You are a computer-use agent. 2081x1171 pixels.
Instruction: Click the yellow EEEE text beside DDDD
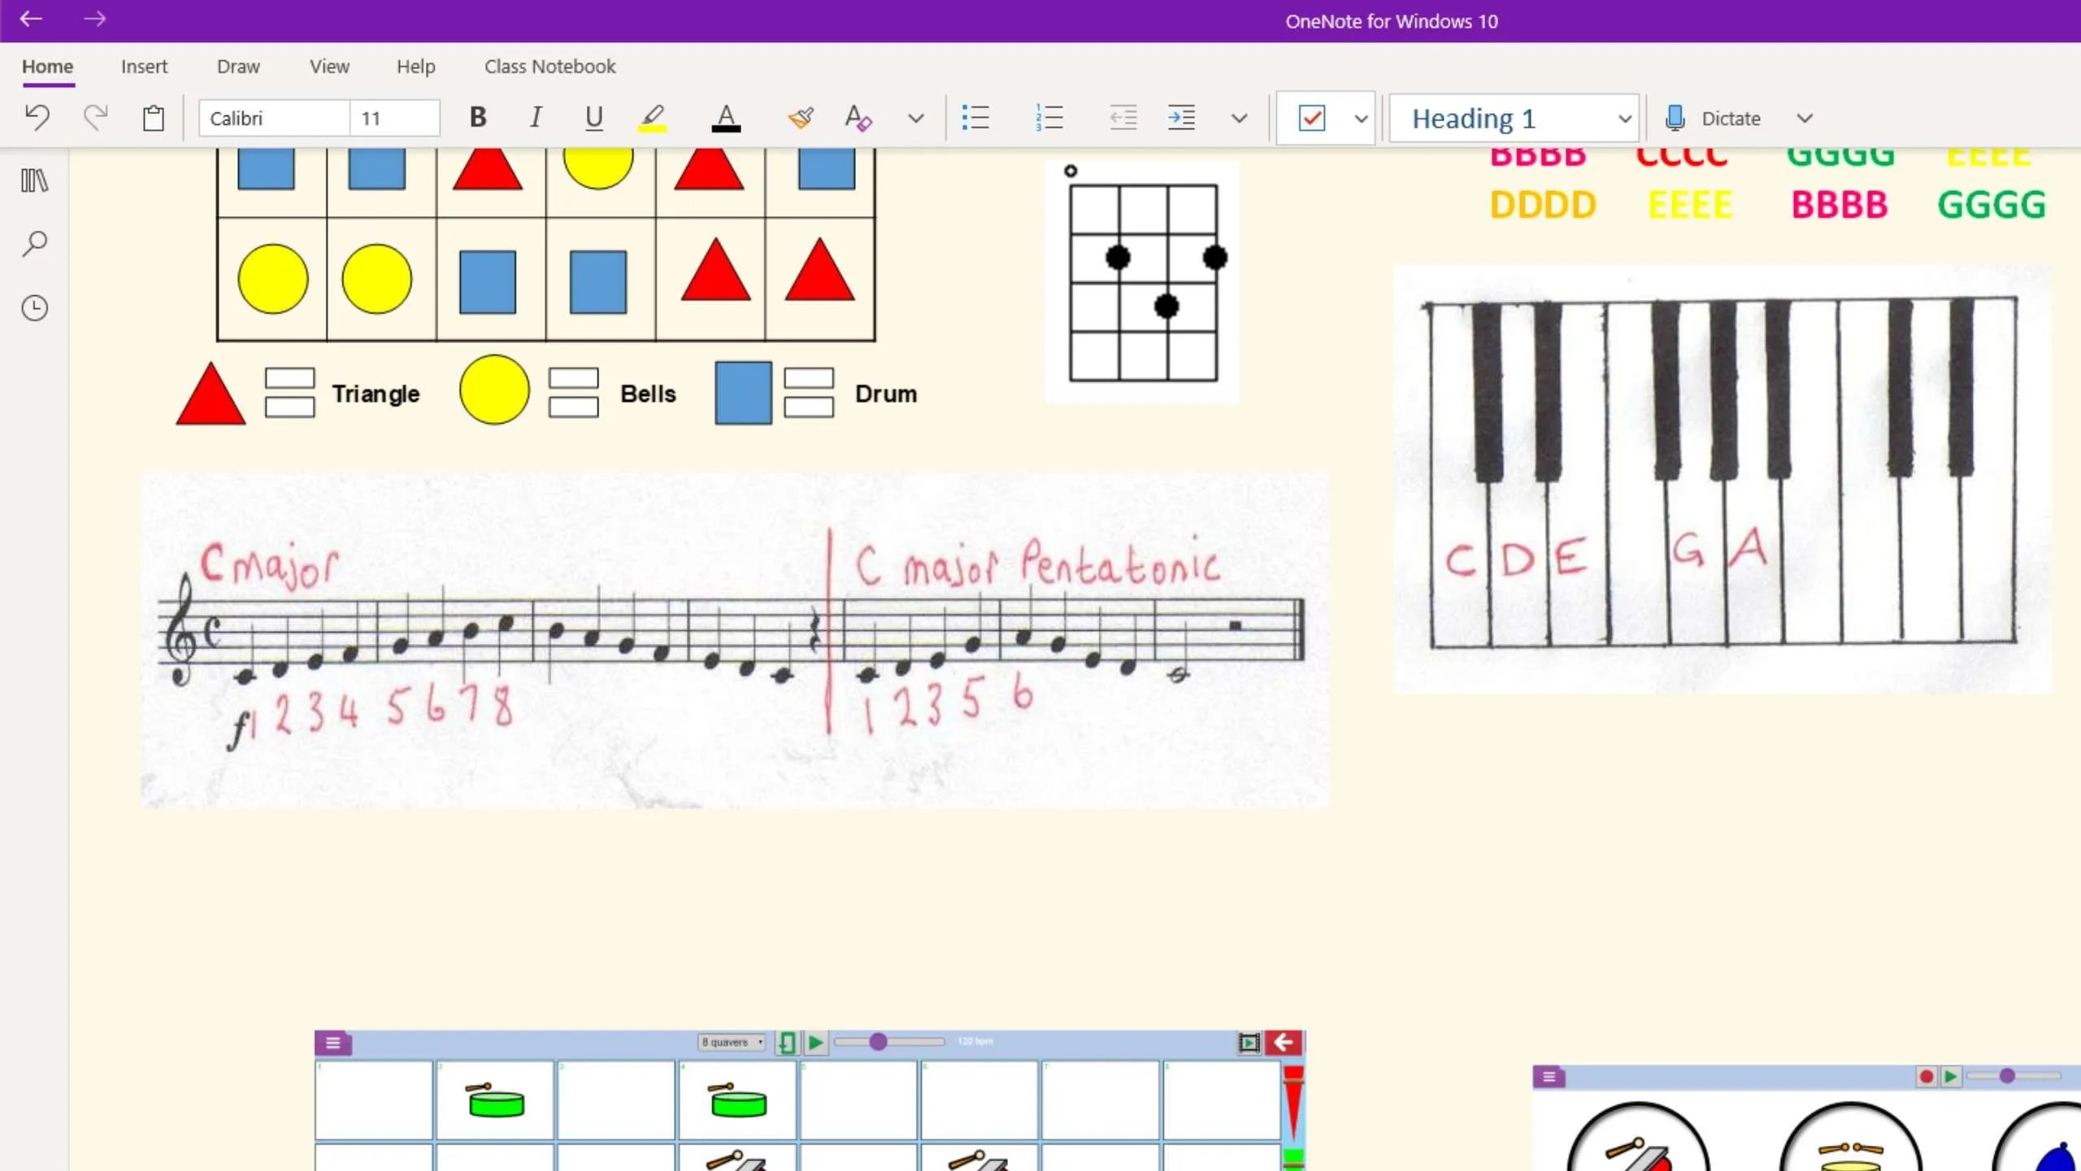coord(1690,205)
